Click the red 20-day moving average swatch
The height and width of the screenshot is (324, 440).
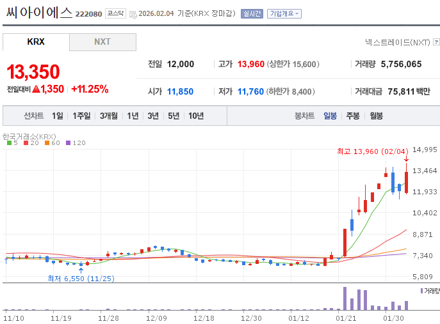coord(26,143)
